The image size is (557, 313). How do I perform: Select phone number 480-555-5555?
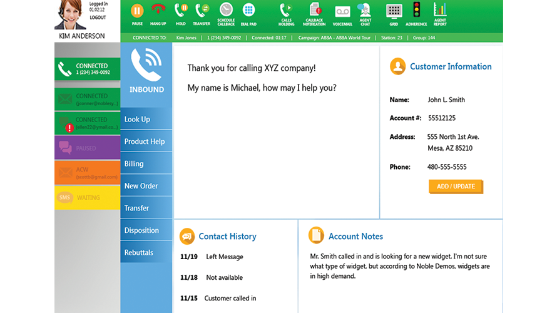point(447,167)
